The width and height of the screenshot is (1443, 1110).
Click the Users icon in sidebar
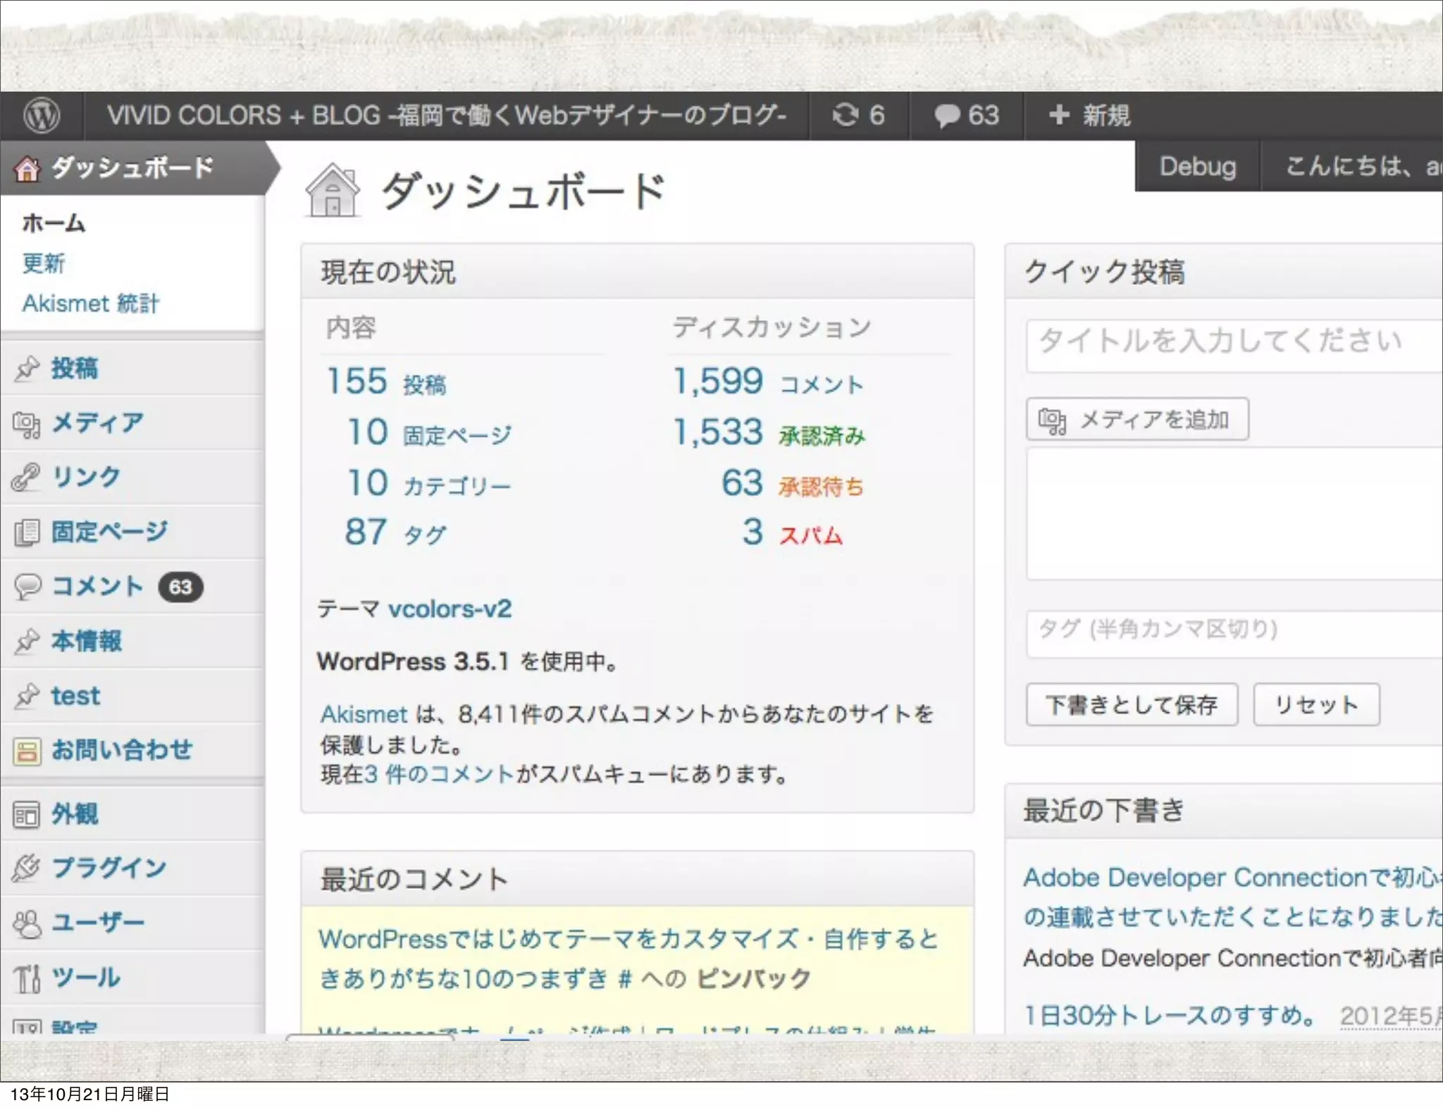point(27,923)
